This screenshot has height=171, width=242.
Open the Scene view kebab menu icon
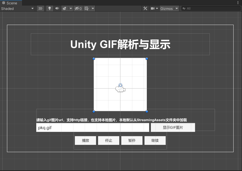[238, 2]
